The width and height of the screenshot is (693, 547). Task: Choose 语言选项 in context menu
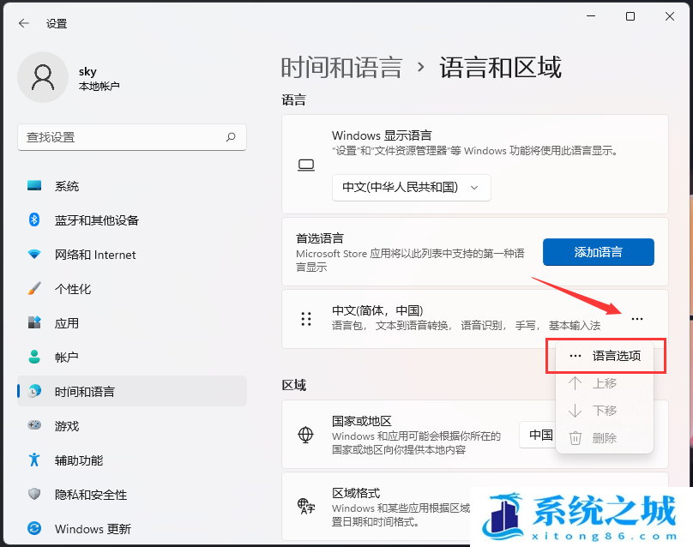click(605, 356)
